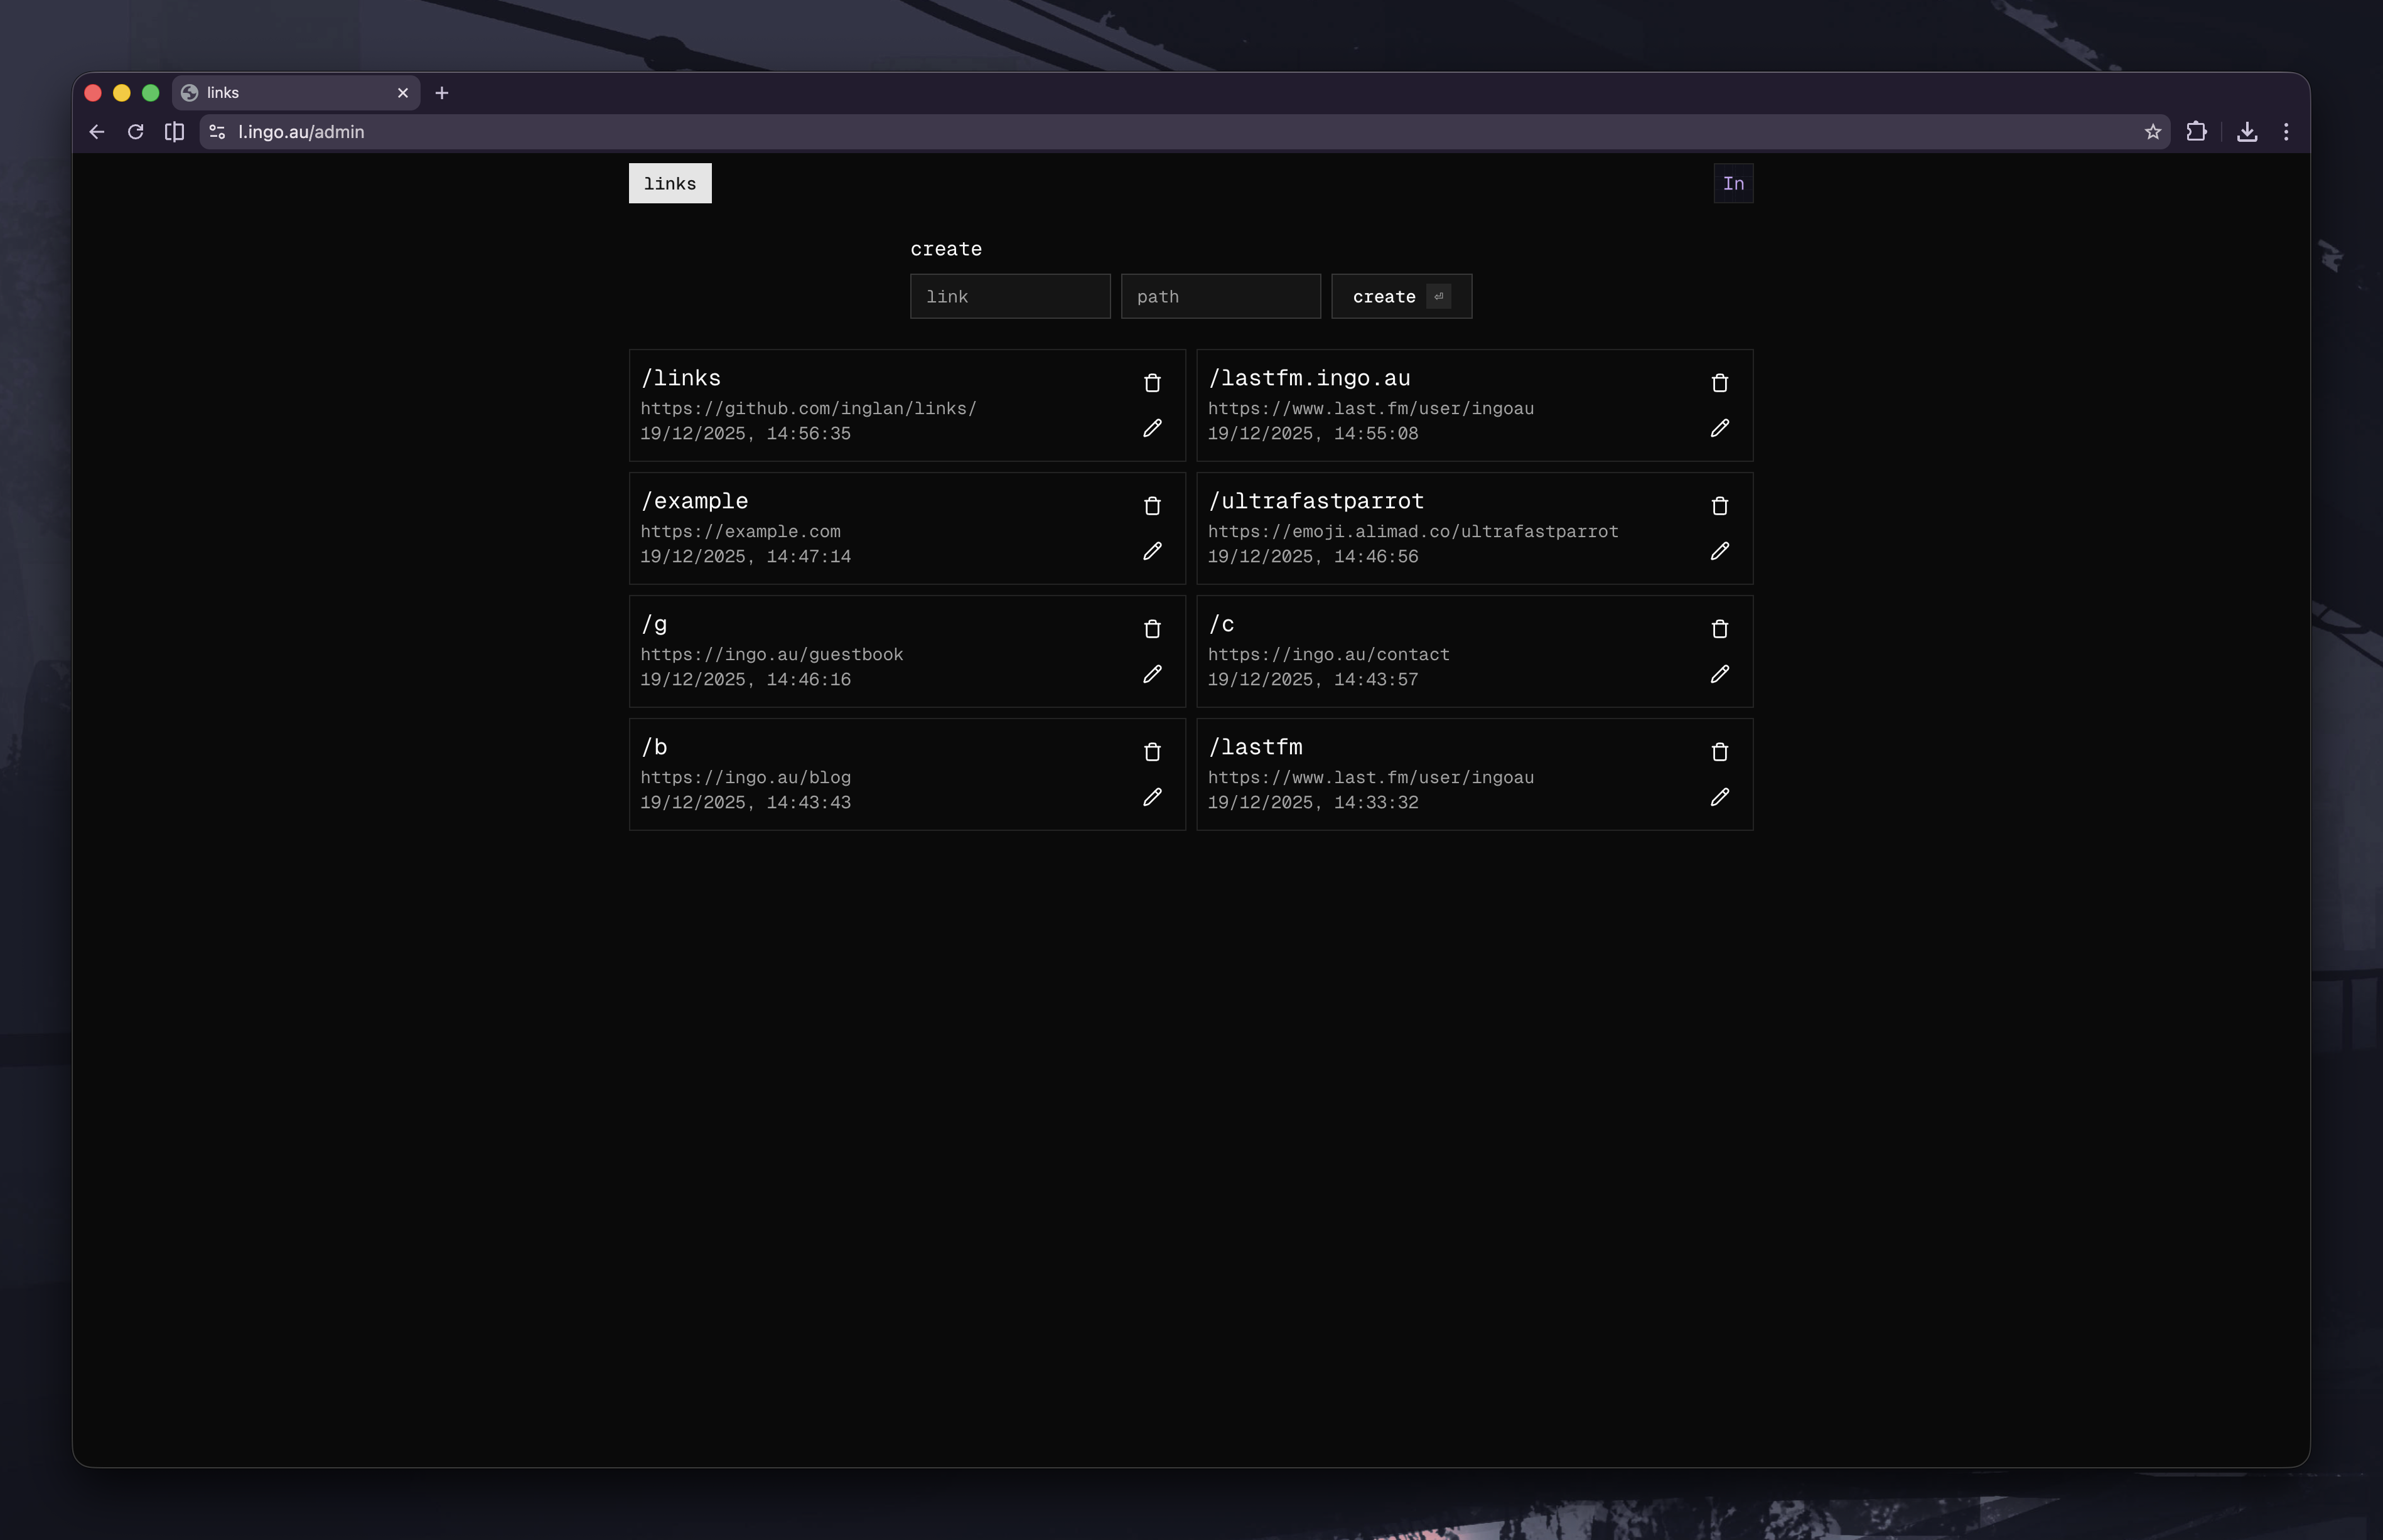Screen dimensions: 2383x1540
Task: Delete the /lastfm link entry
Action: point(1719,752)
